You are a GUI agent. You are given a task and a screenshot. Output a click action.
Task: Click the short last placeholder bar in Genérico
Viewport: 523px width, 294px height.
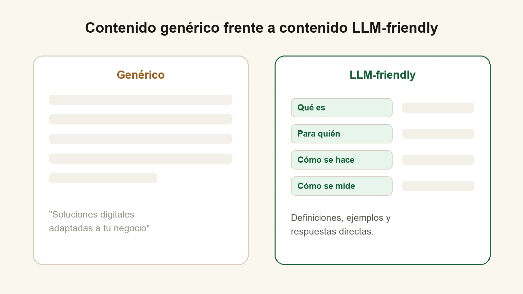point(103,178)
